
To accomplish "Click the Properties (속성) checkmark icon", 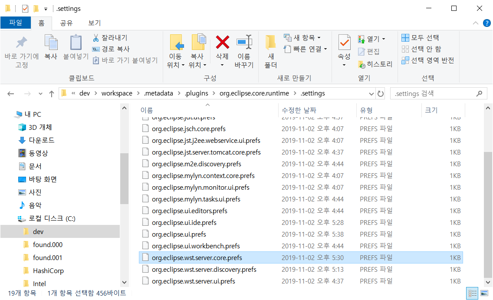I will (x=344, y=42).
